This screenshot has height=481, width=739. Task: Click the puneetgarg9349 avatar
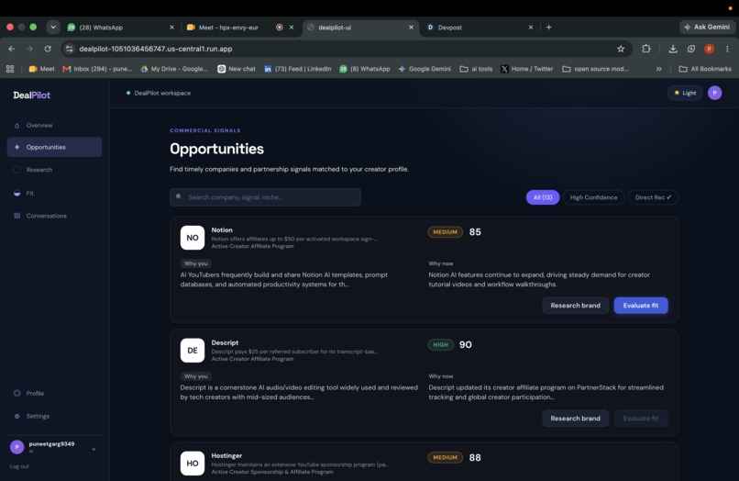coord(17,446)
